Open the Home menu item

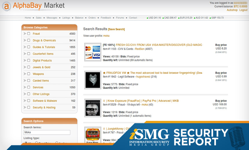click(28, 18)
